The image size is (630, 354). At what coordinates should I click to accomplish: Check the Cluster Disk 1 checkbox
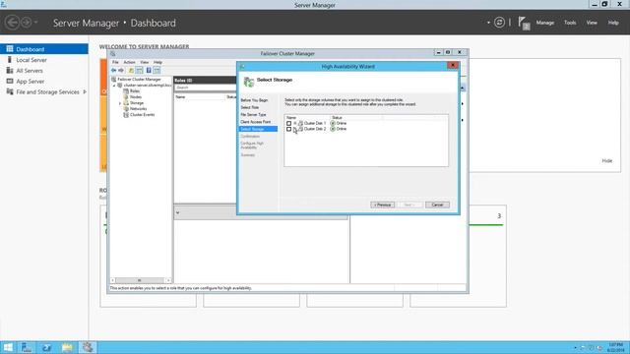point(288,123)
